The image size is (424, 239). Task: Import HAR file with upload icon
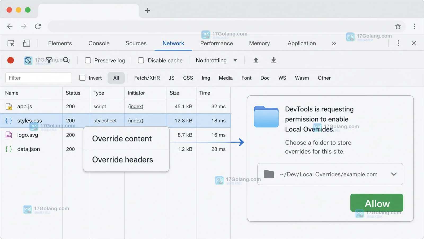point(256,60)
